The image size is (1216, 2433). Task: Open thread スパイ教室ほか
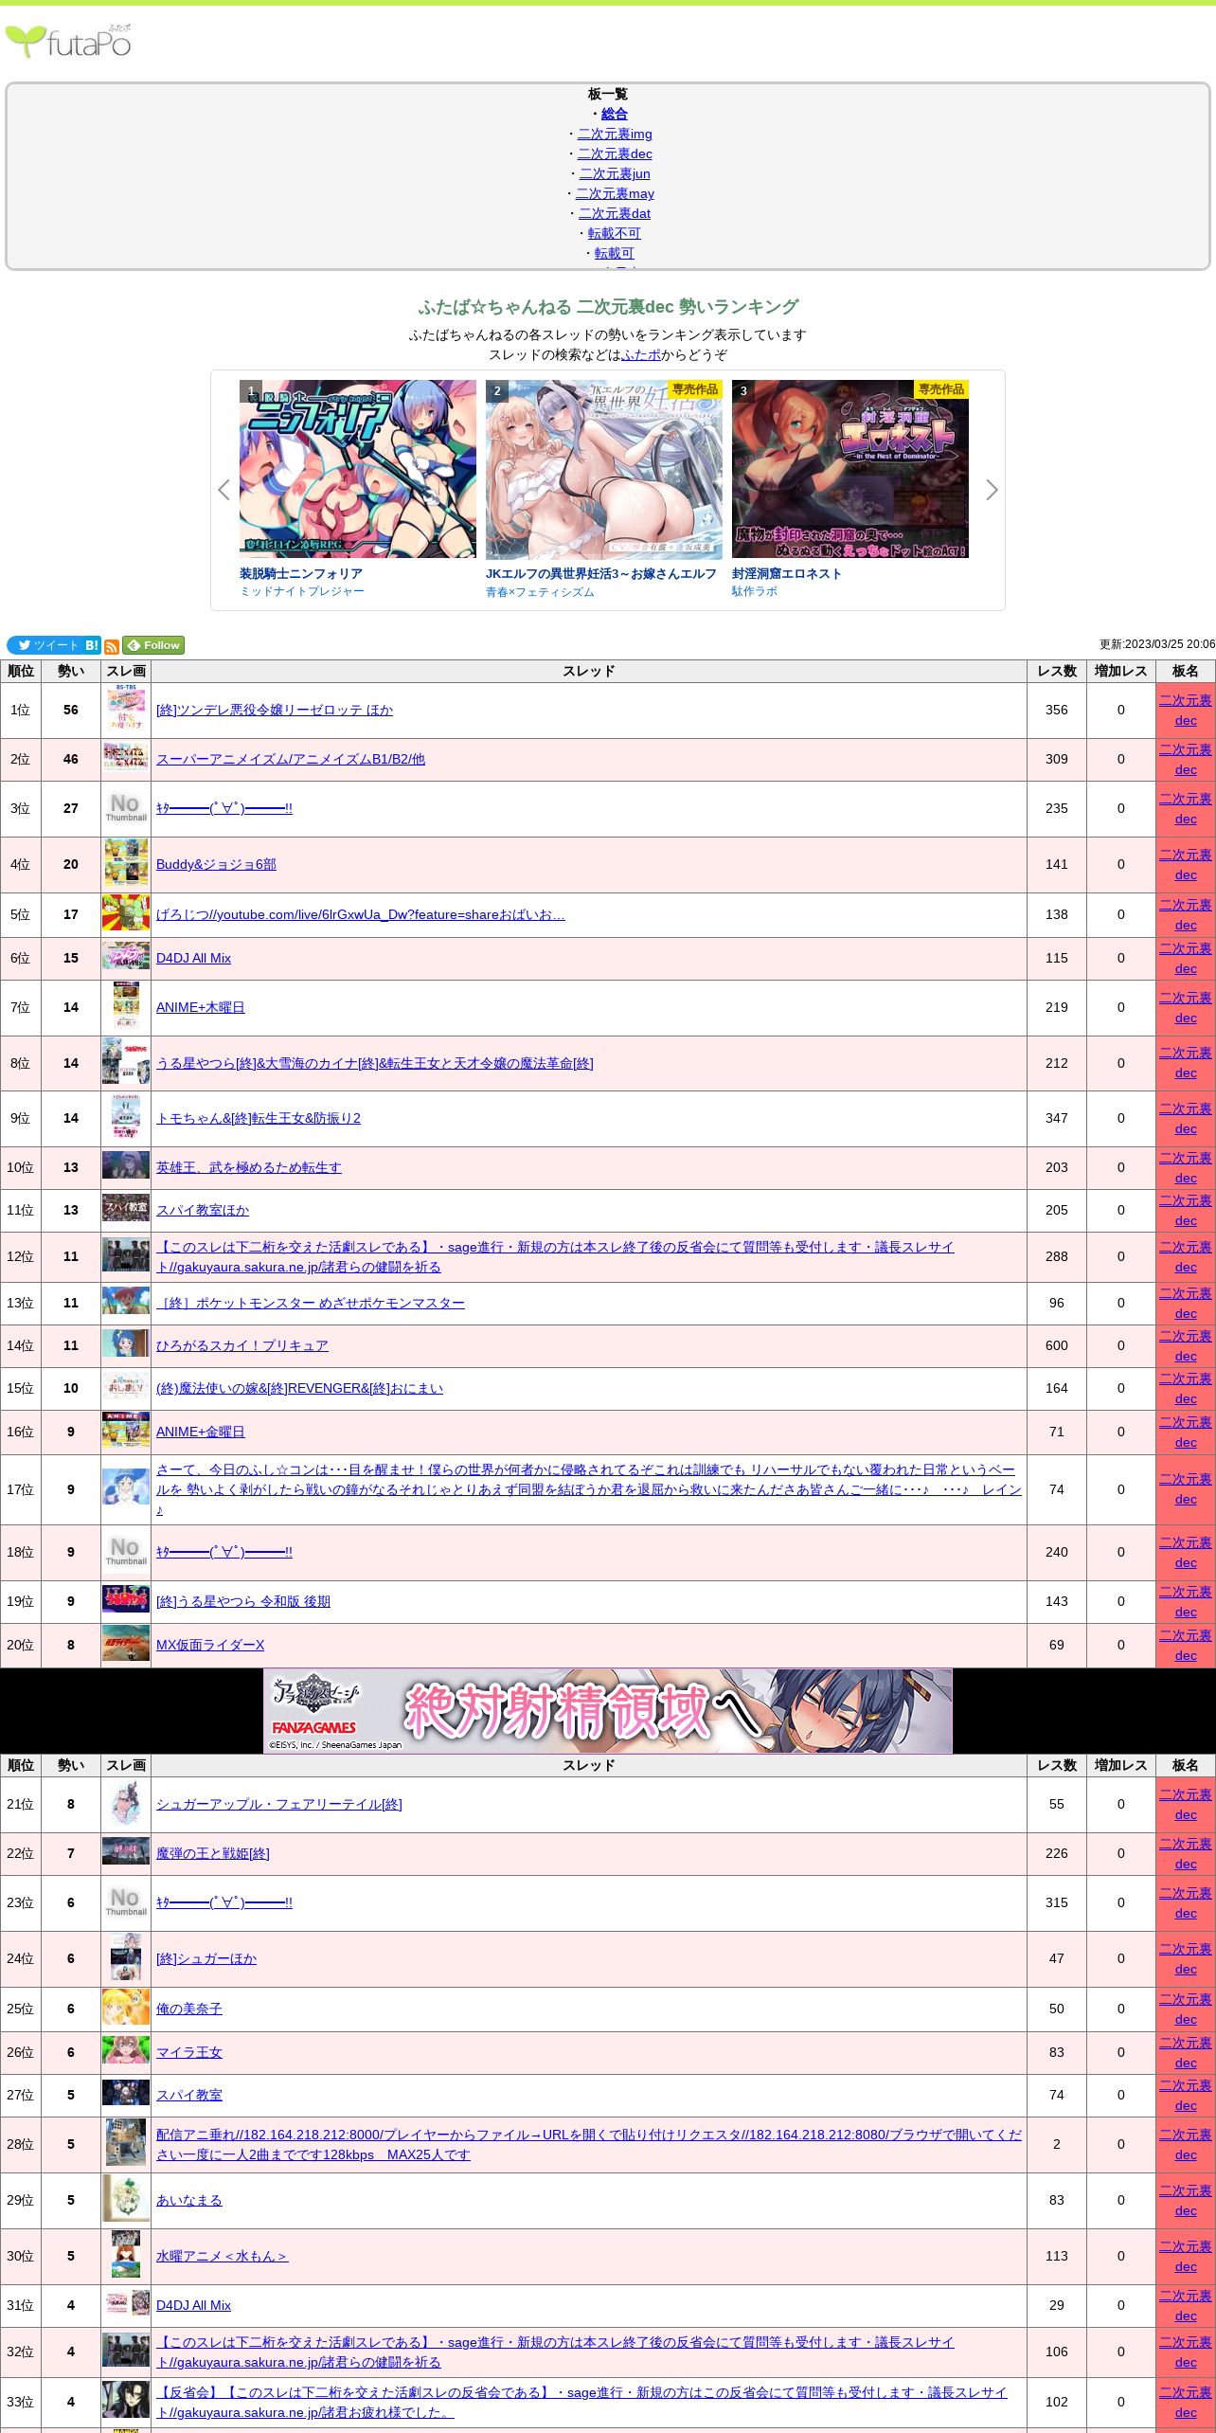(x=203, y=1210)
